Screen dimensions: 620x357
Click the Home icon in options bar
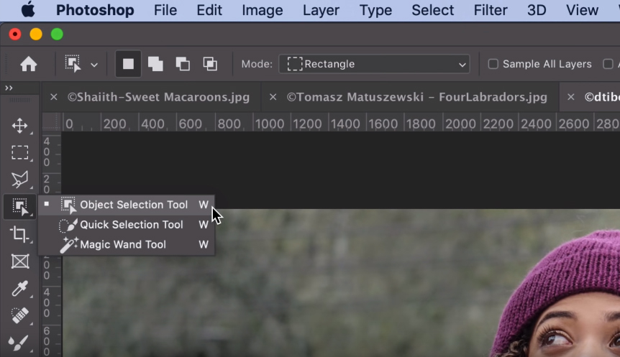click(29, 64)
